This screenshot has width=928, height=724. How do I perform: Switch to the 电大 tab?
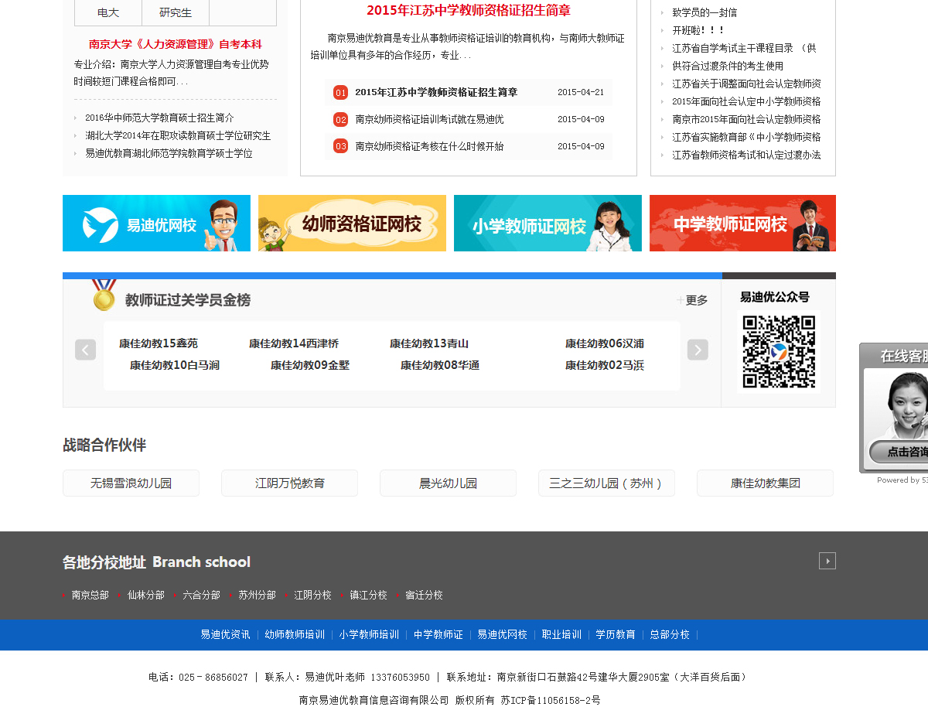pyautogui.click(x=108, y=12)
